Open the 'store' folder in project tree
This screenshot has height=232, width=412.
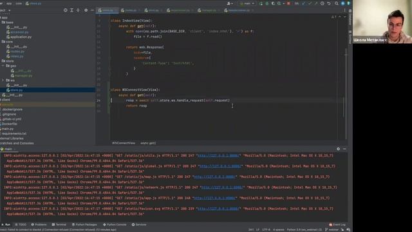[x=8, y=61]
